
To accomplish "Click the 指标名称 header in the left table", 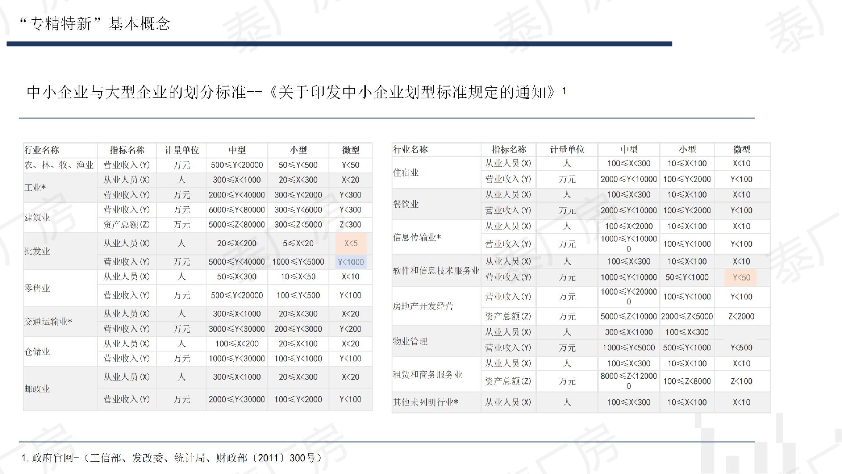I will pyautogui.click(x=127, y=150).
